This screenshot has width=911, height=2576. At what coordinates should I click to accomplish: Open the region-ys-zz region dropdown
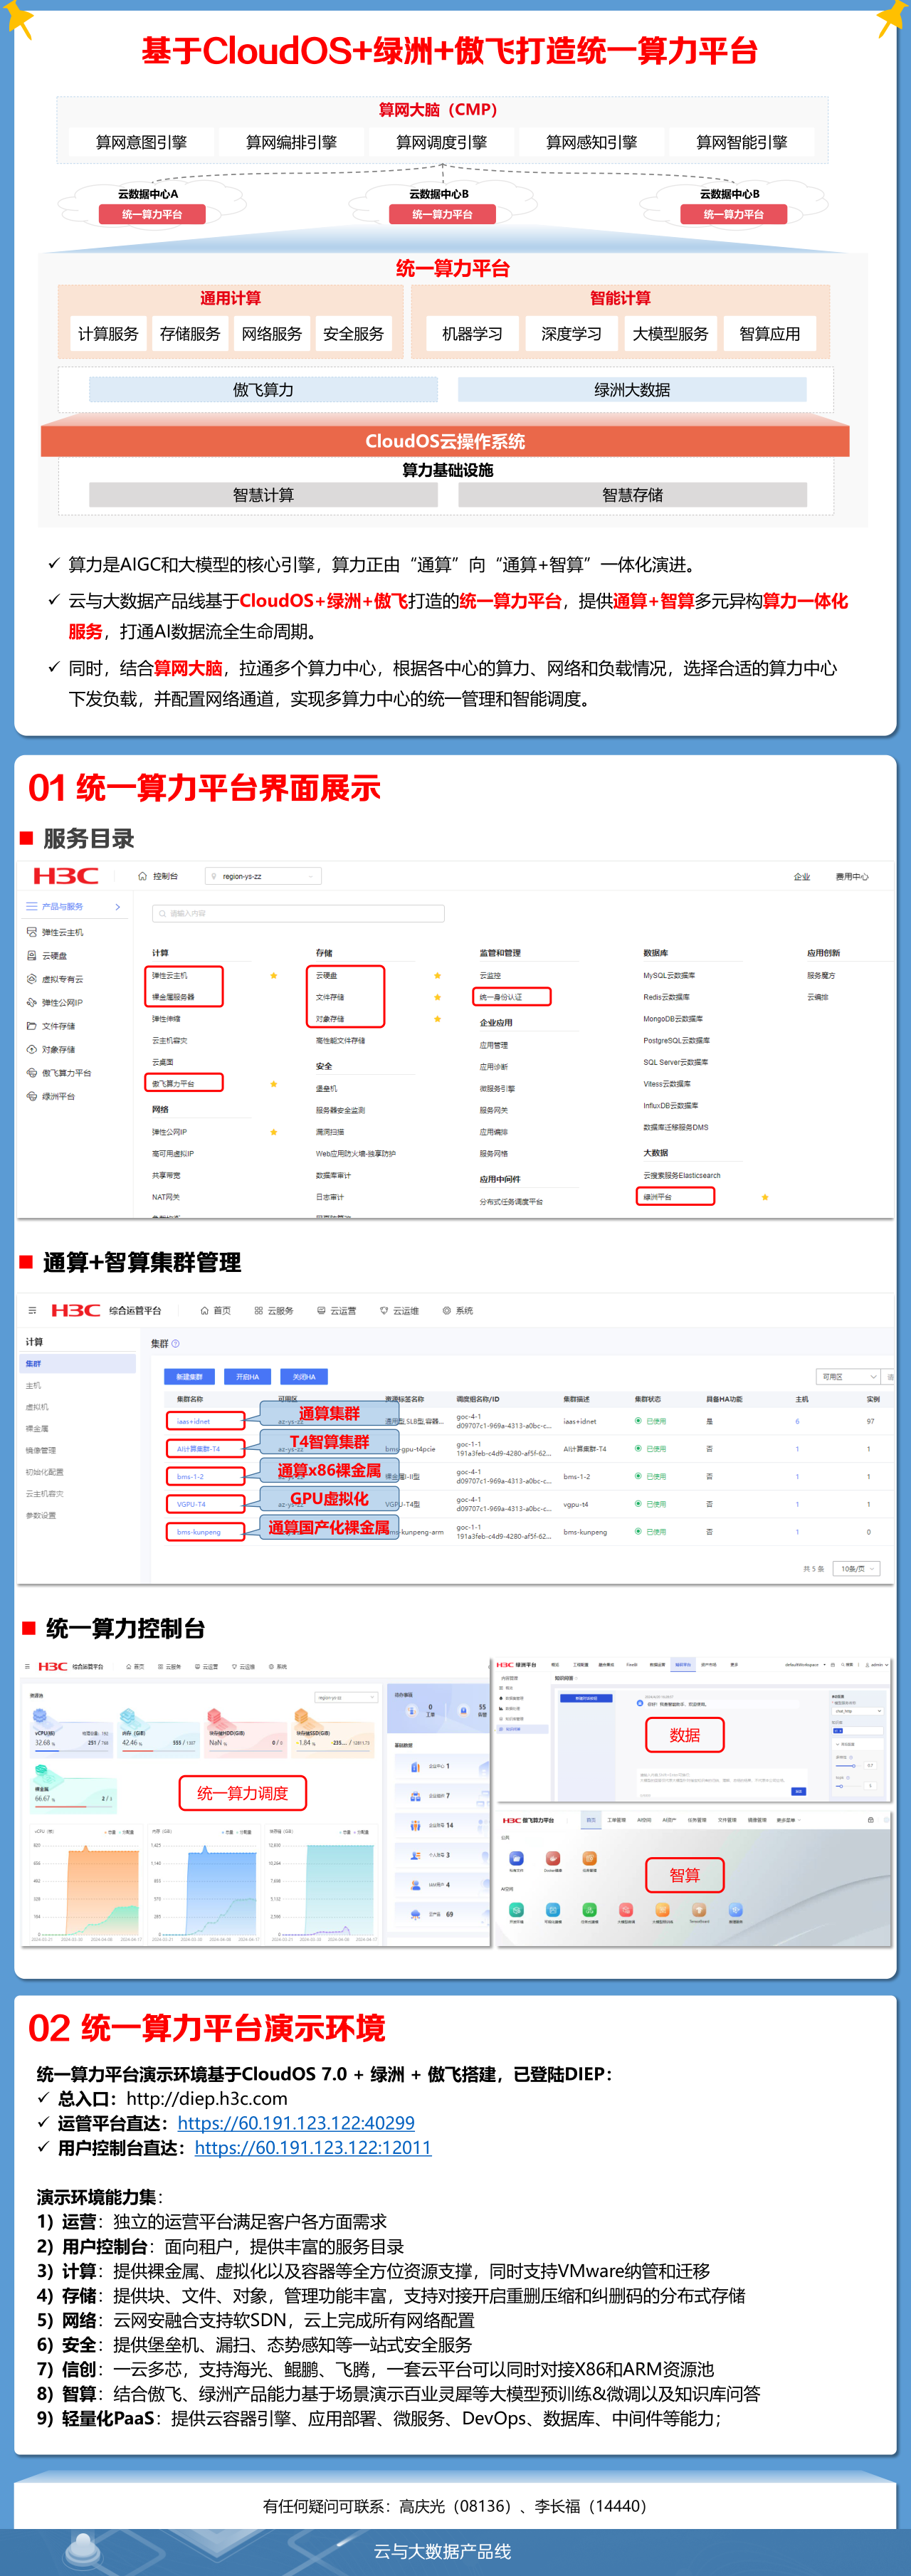pyautogui.click(x=263, y=876)
